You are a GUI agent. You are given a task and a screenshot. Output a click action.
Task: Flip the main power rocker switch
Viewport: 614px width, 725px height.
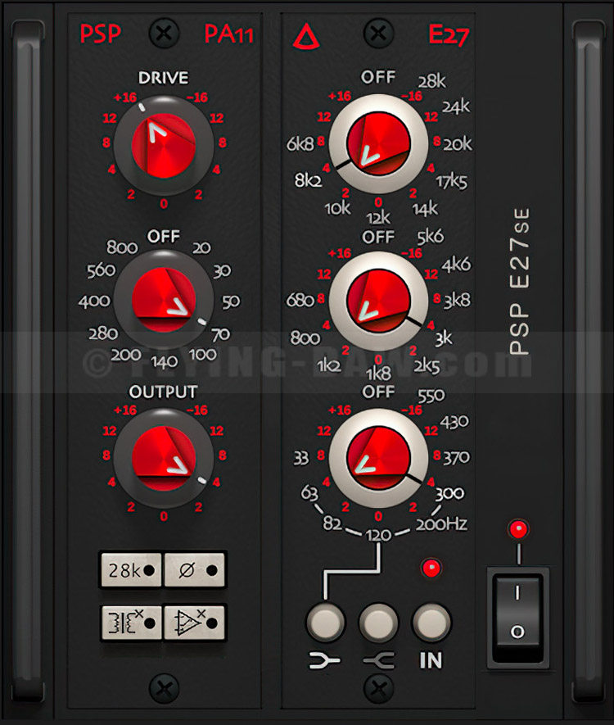[518, 617]
